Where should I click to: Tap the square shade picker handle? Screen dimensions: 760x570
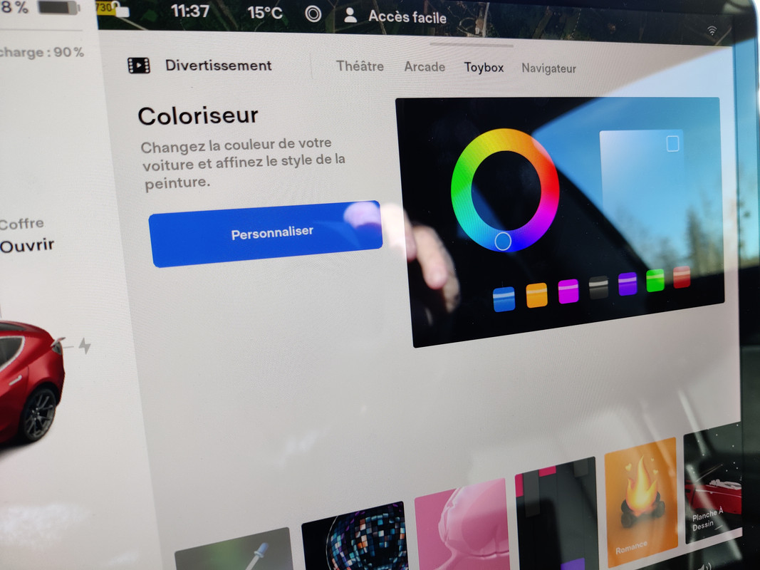(x=673, y=144)
